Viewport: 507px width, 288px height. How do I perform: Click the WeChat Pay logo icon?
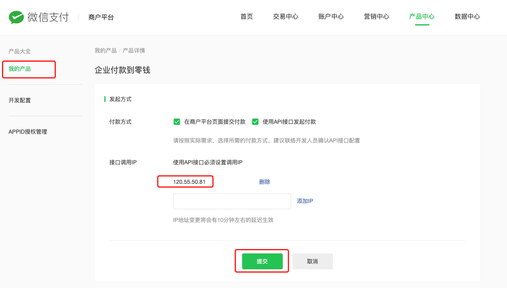17,17
